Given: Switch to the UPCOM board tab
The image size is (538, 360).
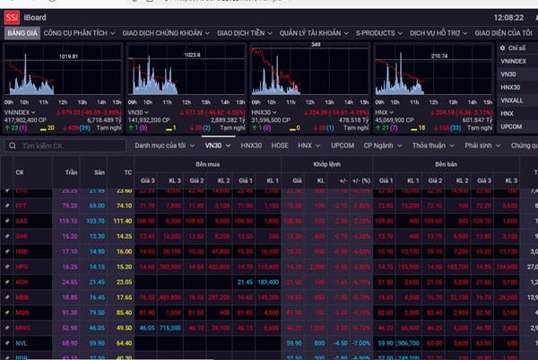Looking at the screenshot, I should tap(343, 145).
